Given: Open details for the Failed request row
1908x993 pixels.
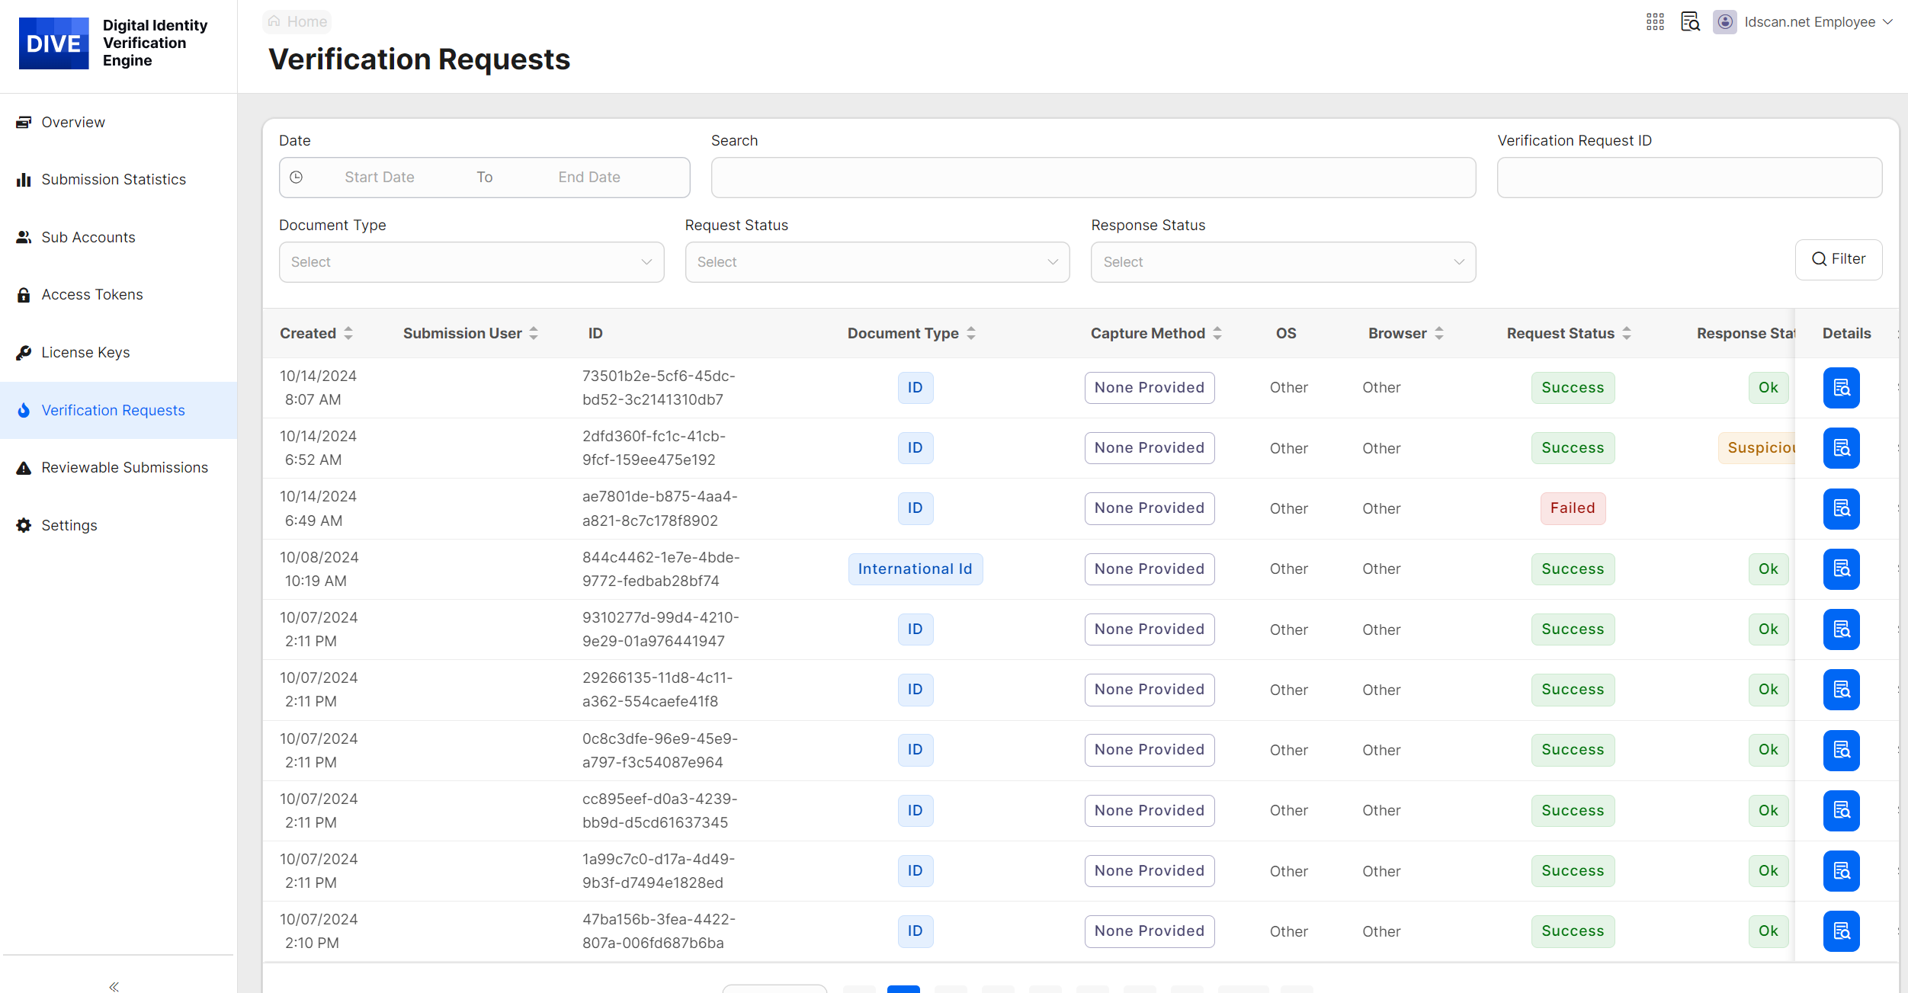Looking at the screenshot, I should point(1840,509).
